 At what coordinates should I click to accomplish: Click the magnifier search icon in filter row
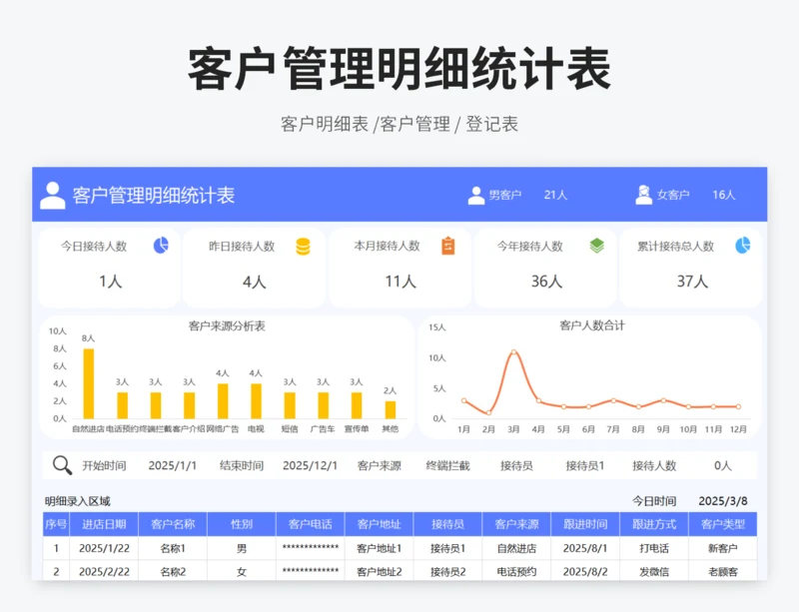(x=62, y=465)
